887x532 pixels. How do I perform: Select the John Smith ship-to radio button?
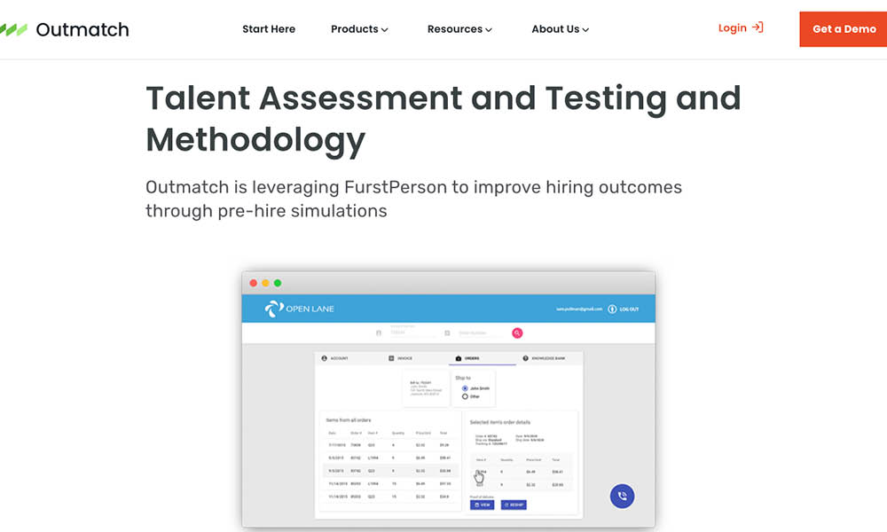tap(465, 388)
